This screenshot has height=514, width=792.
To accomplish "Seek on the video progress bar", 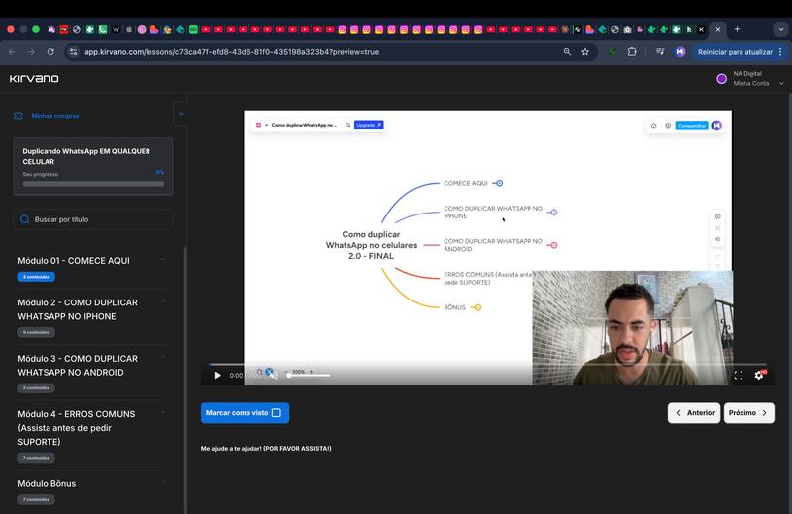I will (487, 364).
